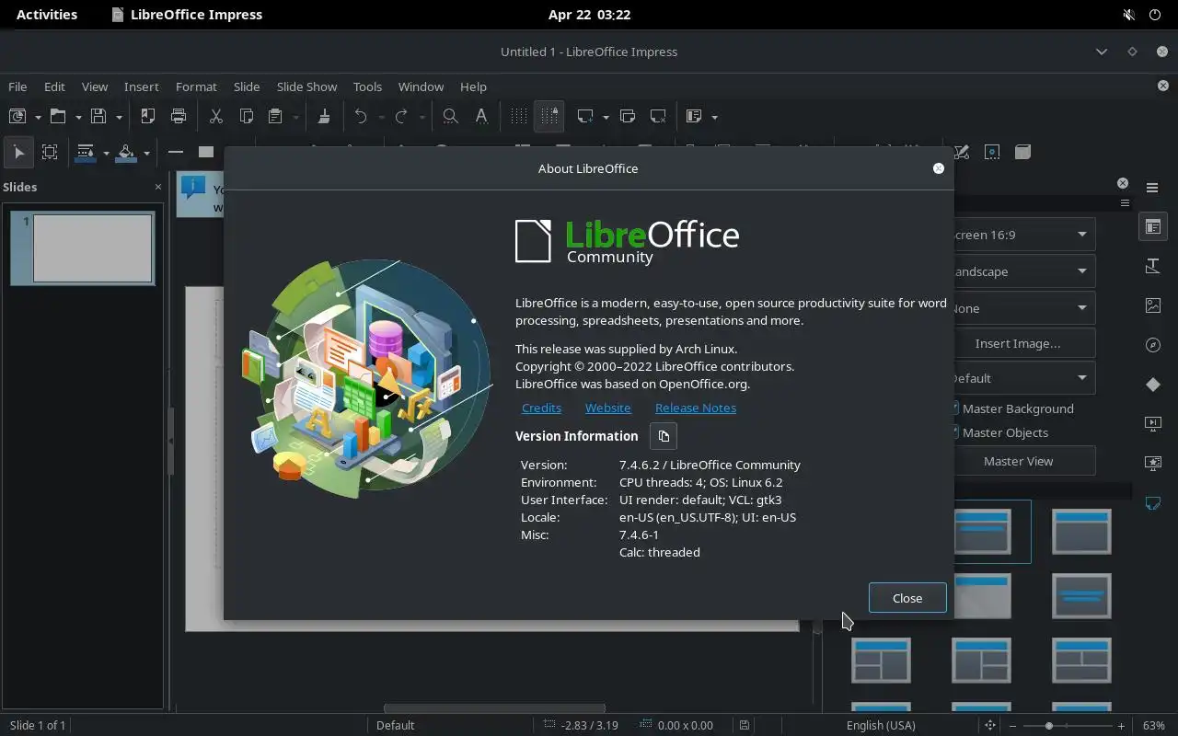Viewport: 1178px width, 736px height.
Task: Click the Export as PDF icon
Action: [x=147, y=116]
